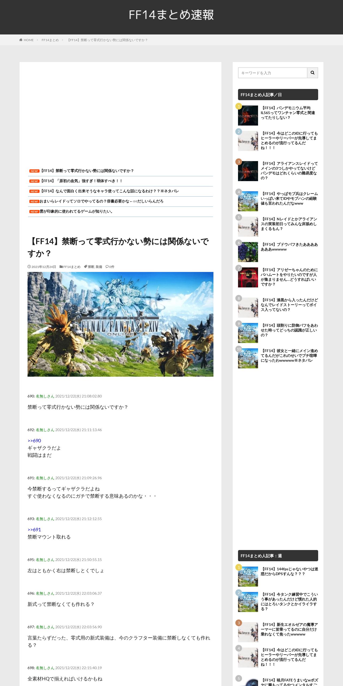Click the >>691 reply anchor
This screenshot has width=343, height=686.
pos(34,530)
